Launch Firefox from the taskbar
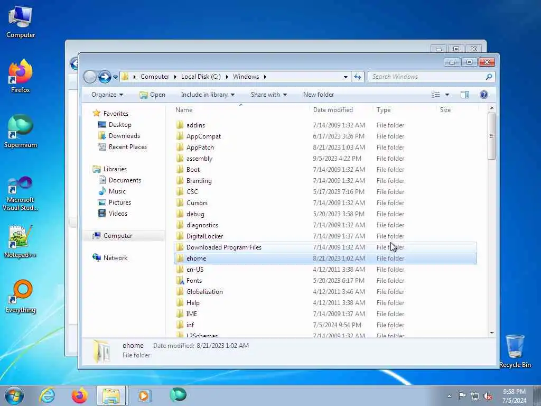Screen dimensions: 541x406 click(79, 395)
